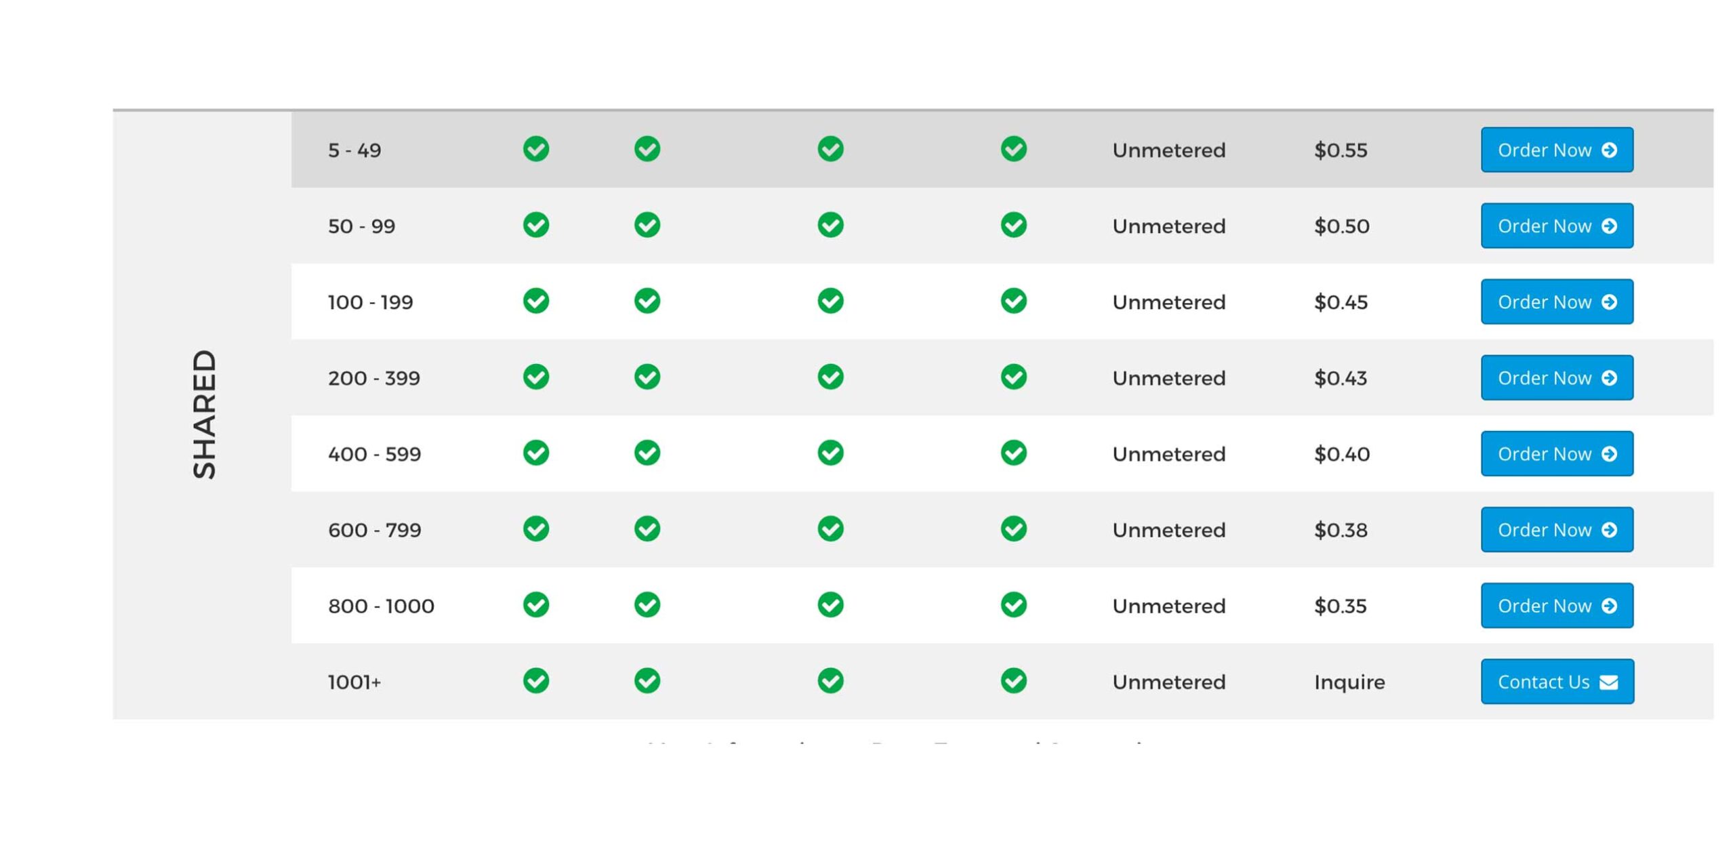Click the $0.55 price
The height and width of the screenshot is (847, 1735).
[x=1340, y=150]
